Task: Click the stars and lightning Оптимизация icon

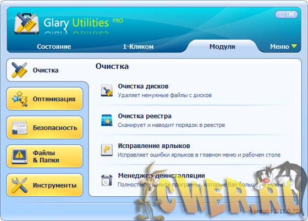Action: click(19, 99)
